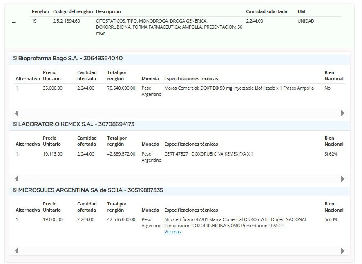Select the DOXTIE technical specification text
The height and width of the screenshot is (264, 362).
[x=239, y=88]
